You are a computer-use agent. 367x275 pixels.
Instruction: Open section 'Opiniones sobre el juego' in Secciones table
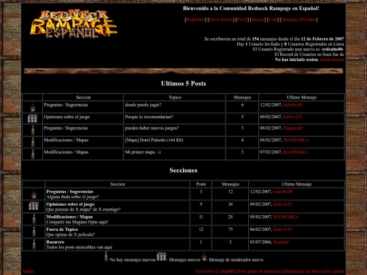pyautogui.click(x=71, y=204)
